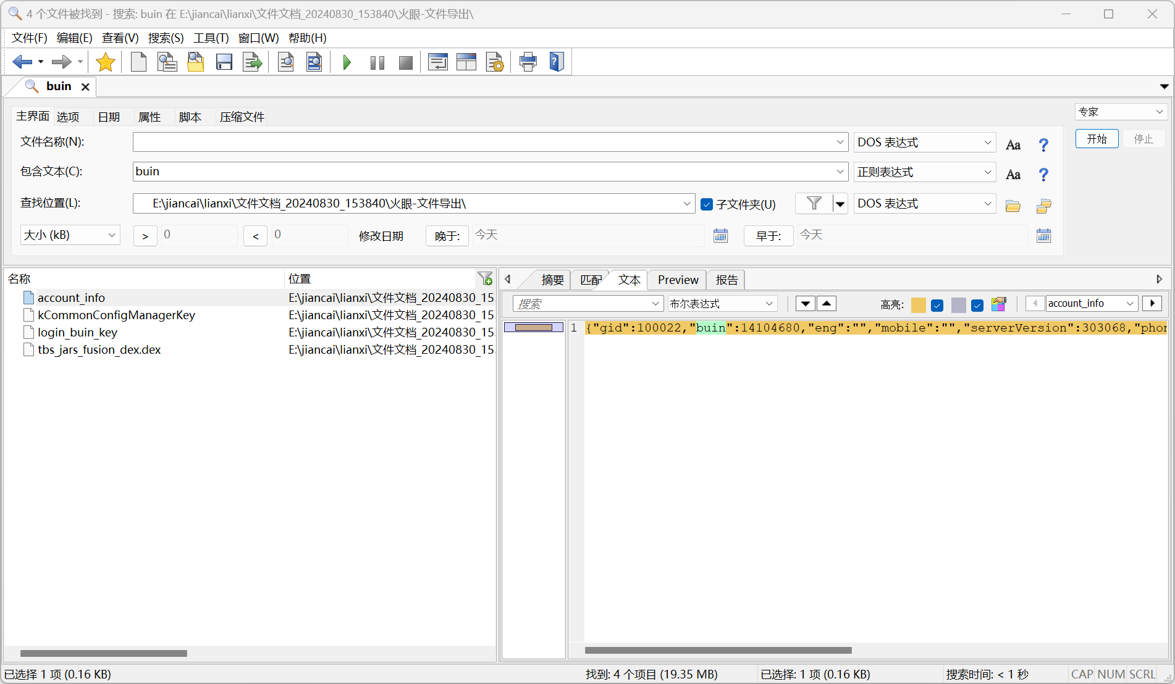
Task: Create a new blank search document
Action: [x=138, y=62]
